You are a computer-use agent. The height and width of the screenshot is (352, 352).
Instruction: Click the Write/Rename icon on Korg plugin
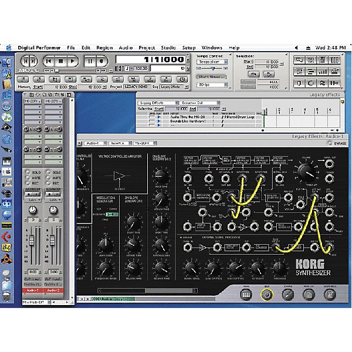point(330,295)
